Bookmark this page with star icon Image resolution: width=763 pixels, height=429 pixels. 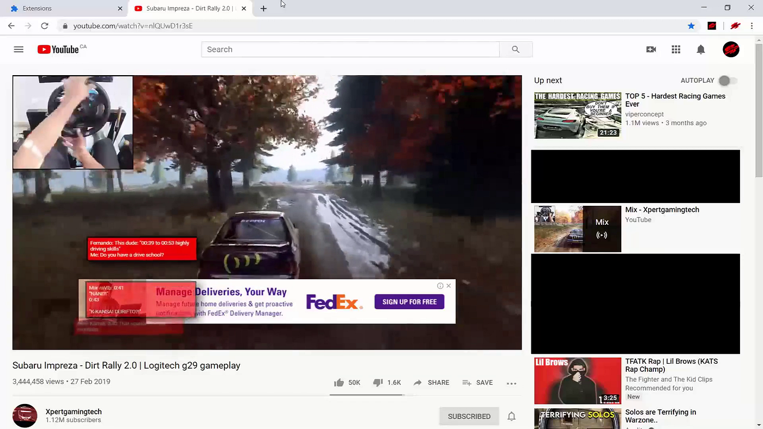point(691,26)
